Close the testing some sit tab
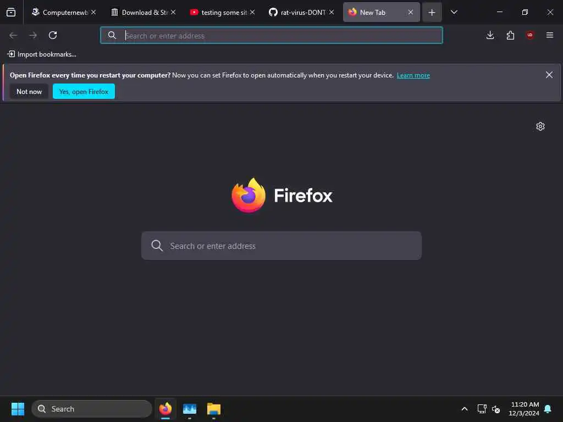 pos(252,12)
